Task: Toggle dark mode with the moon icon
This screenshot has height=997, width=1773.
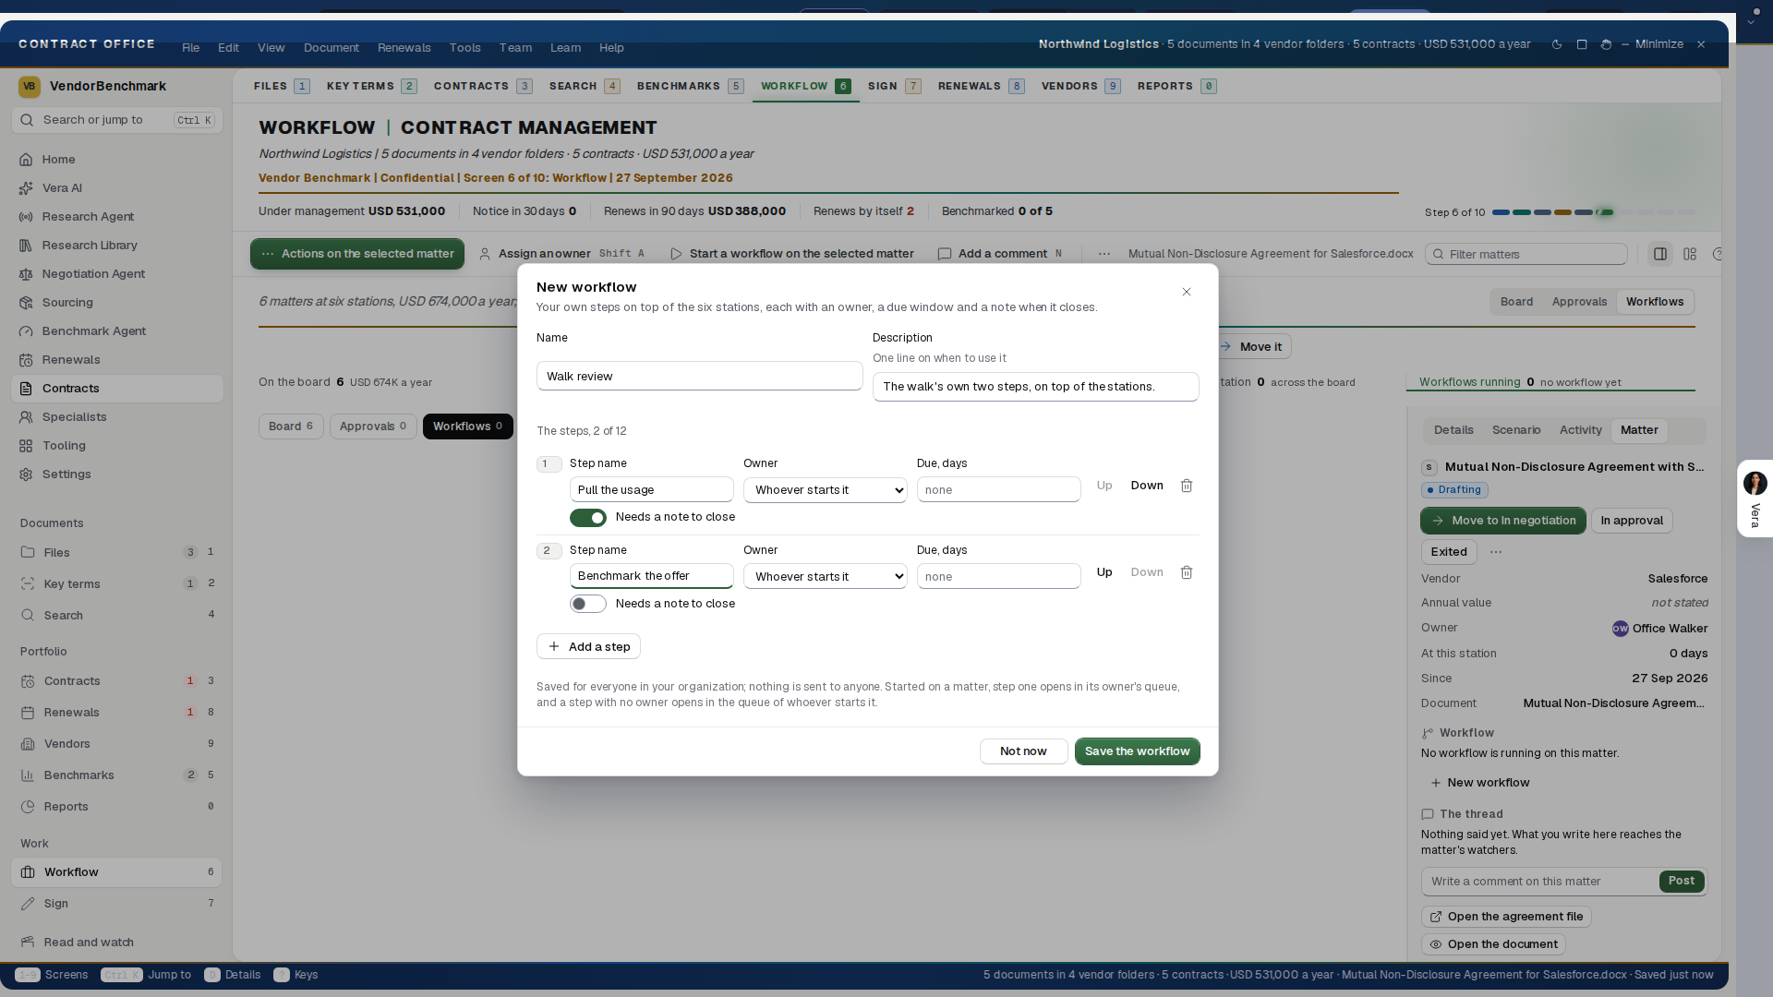Action: click(1557, 44)
